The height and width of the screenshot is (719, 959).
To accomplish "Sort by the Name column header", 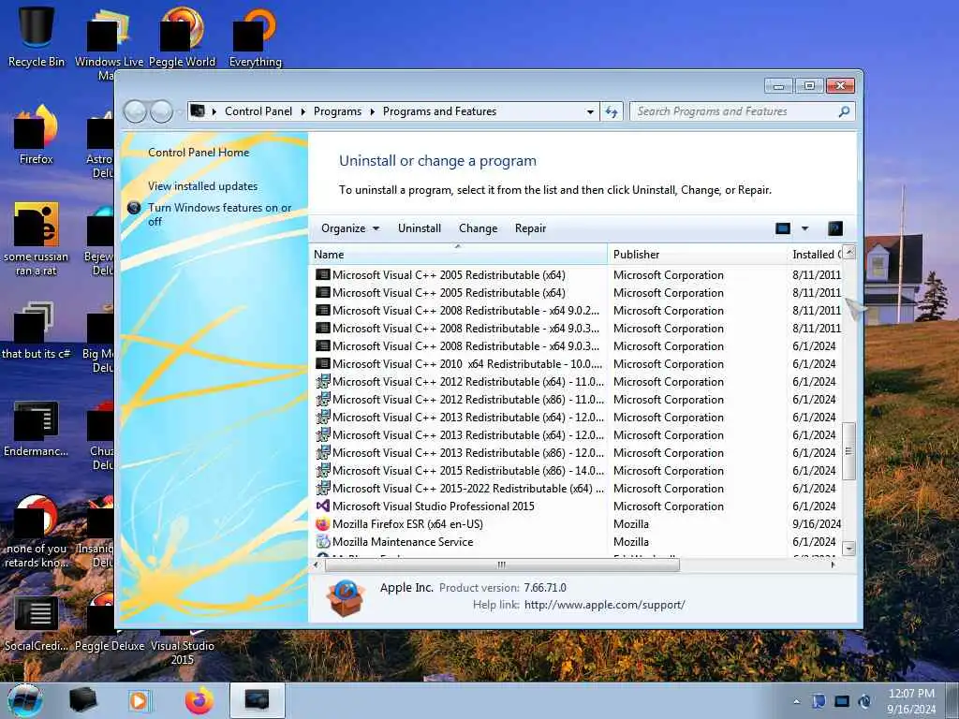I will 459,255.
